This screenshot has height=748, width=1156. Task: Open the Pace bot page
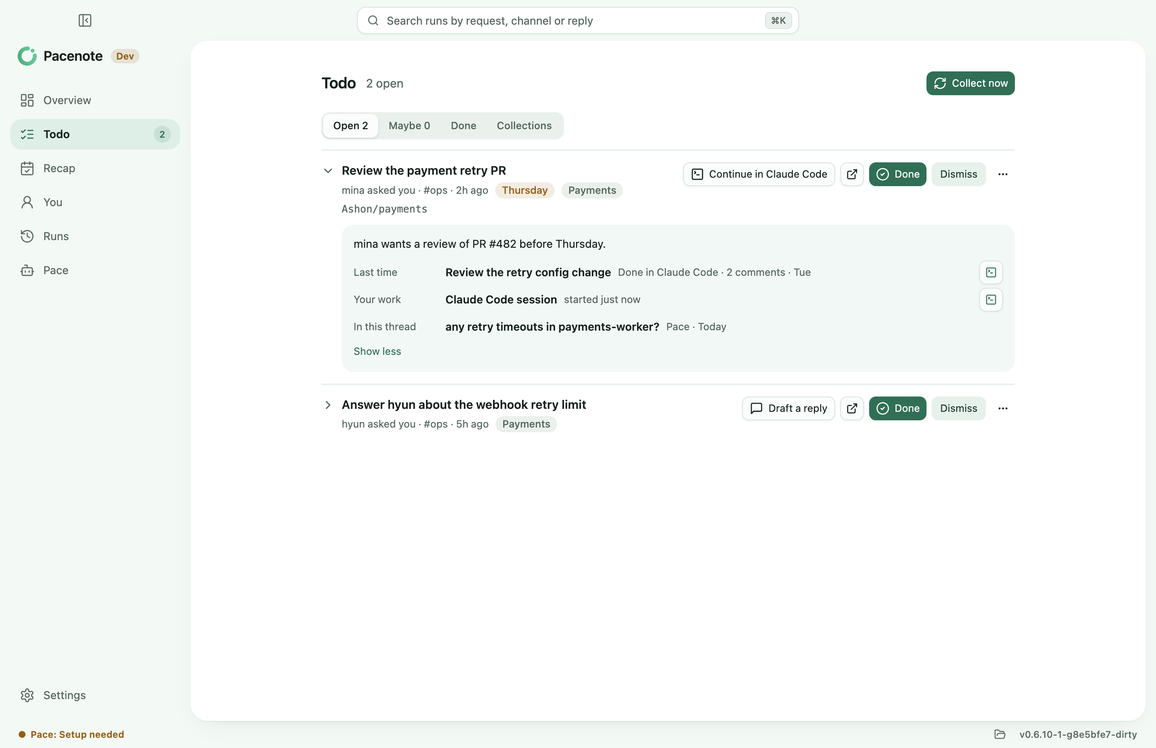pos(95,270)
